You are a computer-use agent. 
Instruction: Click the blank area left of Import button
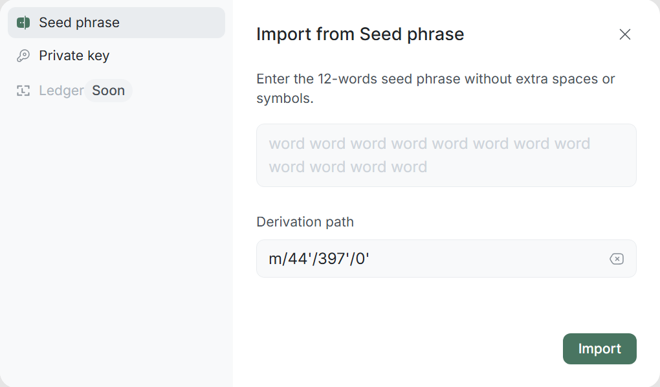[x=401, y=349]
